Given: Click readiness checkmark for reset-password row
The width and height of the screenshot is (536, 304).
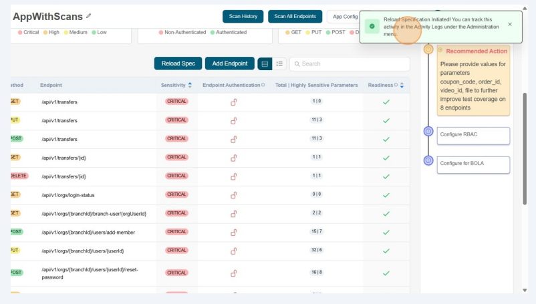Looking at the screenshot, I should pos(386,273).
